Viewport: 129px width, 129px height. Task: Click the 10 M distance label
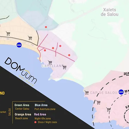tap(127, 91)
